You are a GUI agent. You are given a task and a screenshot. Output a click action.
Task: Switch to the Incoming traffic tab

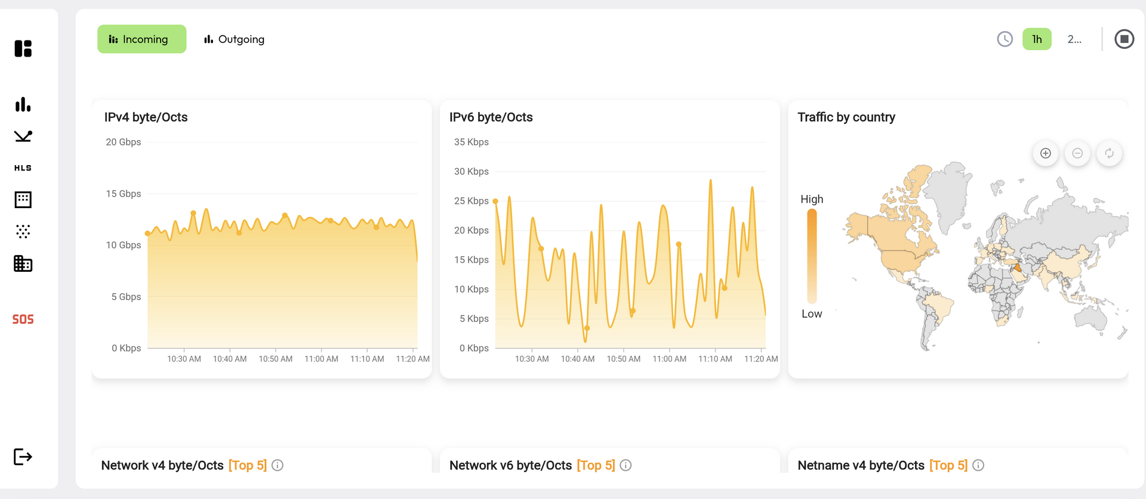(x=141, y=39)
